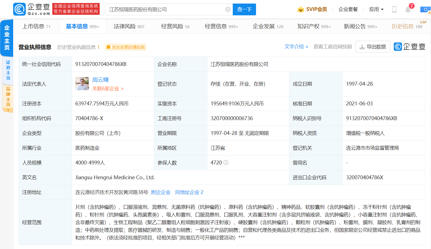Click the blue user avatar icon
This screenshot has height=249, width=431.
tap(425, 10)
